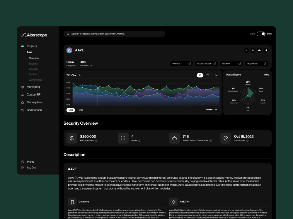
Task: Open the Liquidity section
Action: (x=33, y=69)
